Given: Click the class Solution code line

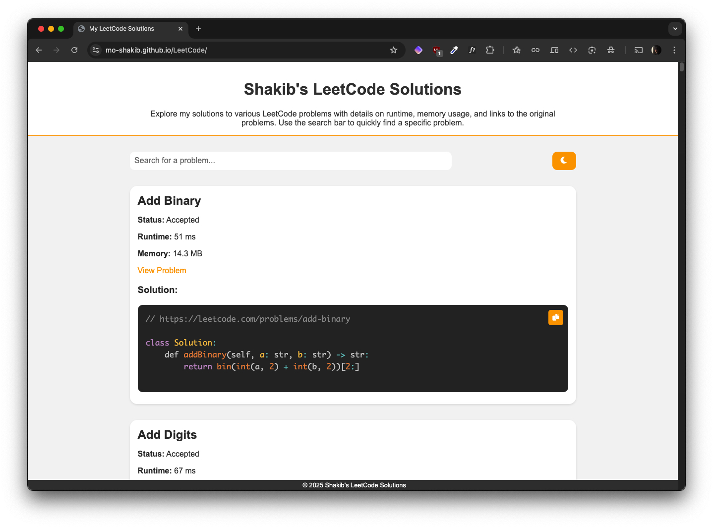Looking at the screenshot, I should coord(181,343).
